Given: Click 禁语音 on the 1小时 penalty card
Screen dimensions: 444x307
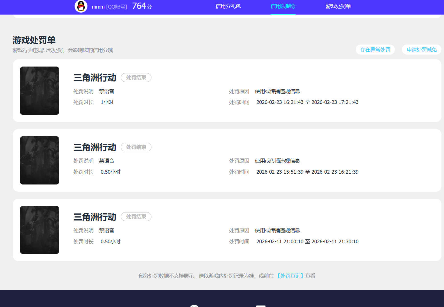Looking at the screenshot, I should pos(107,91).
